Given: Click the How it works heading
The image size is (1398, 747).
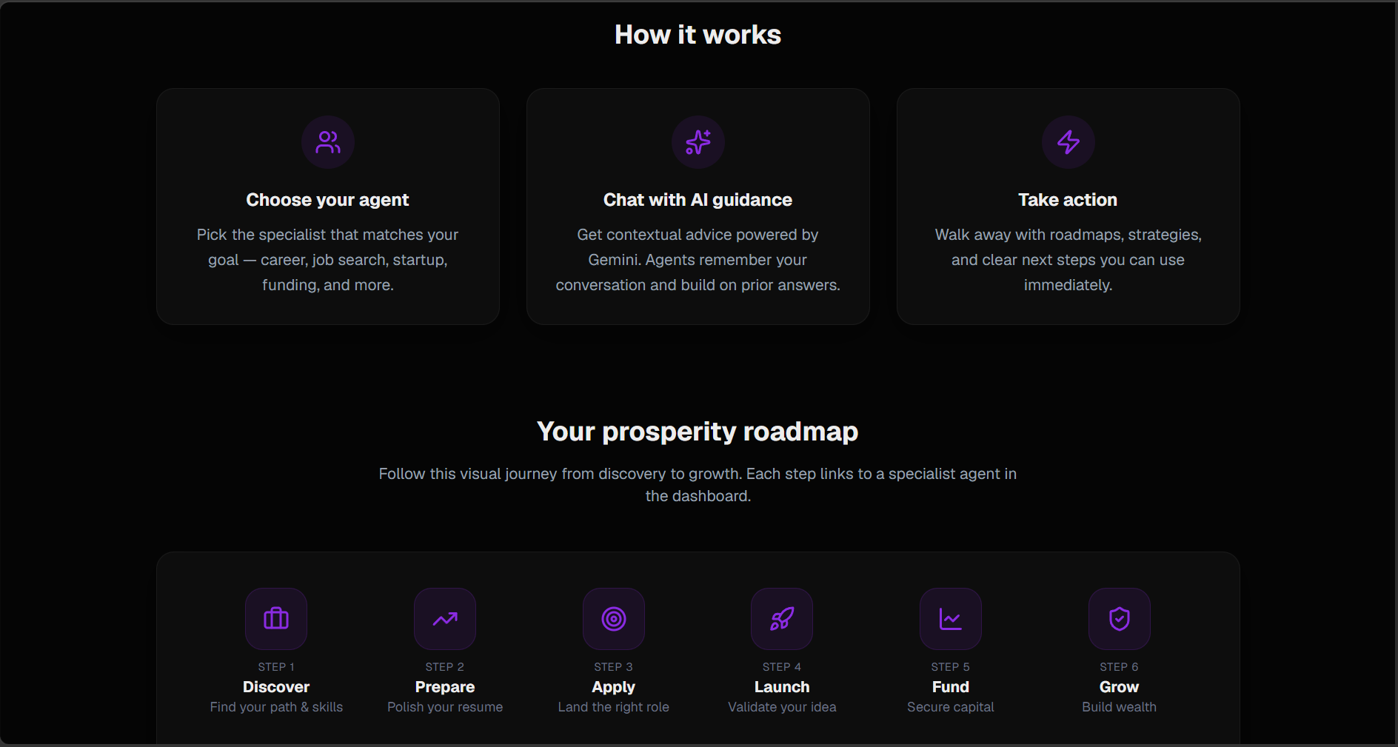Looking at the screenshot, I should tap(698, 35).
